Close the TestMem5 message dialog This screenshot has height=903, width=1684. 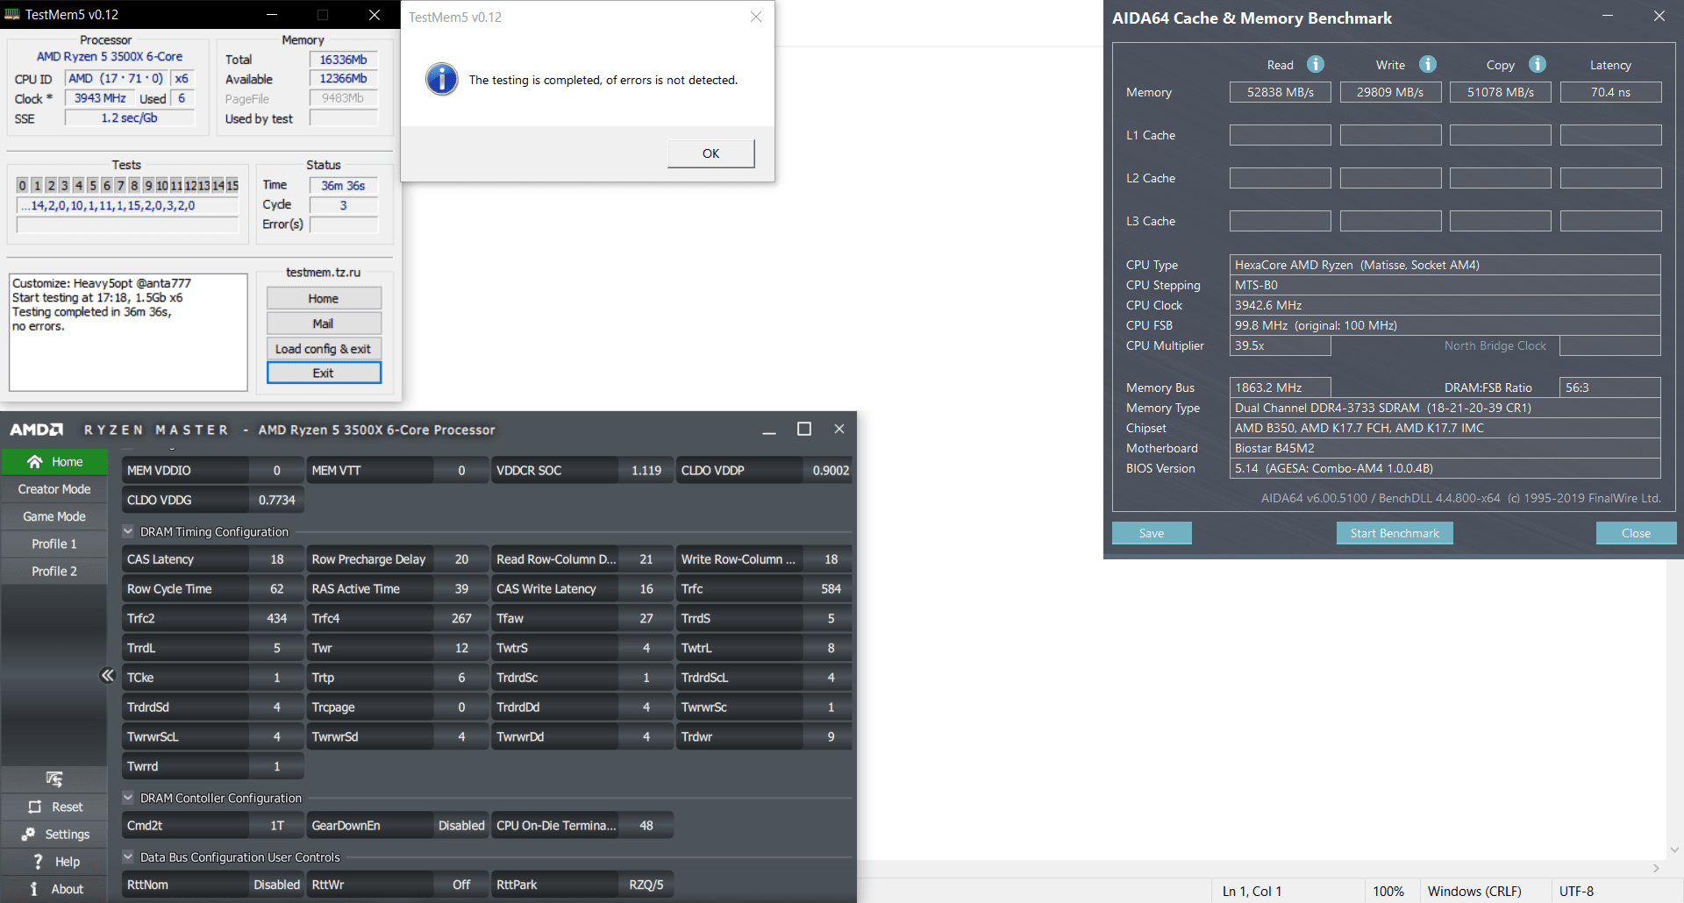pos(756,17)
